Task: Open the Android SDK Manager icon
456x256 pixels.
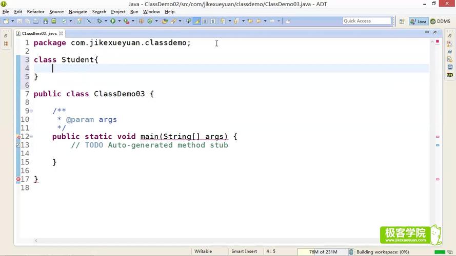Action: 46,21
